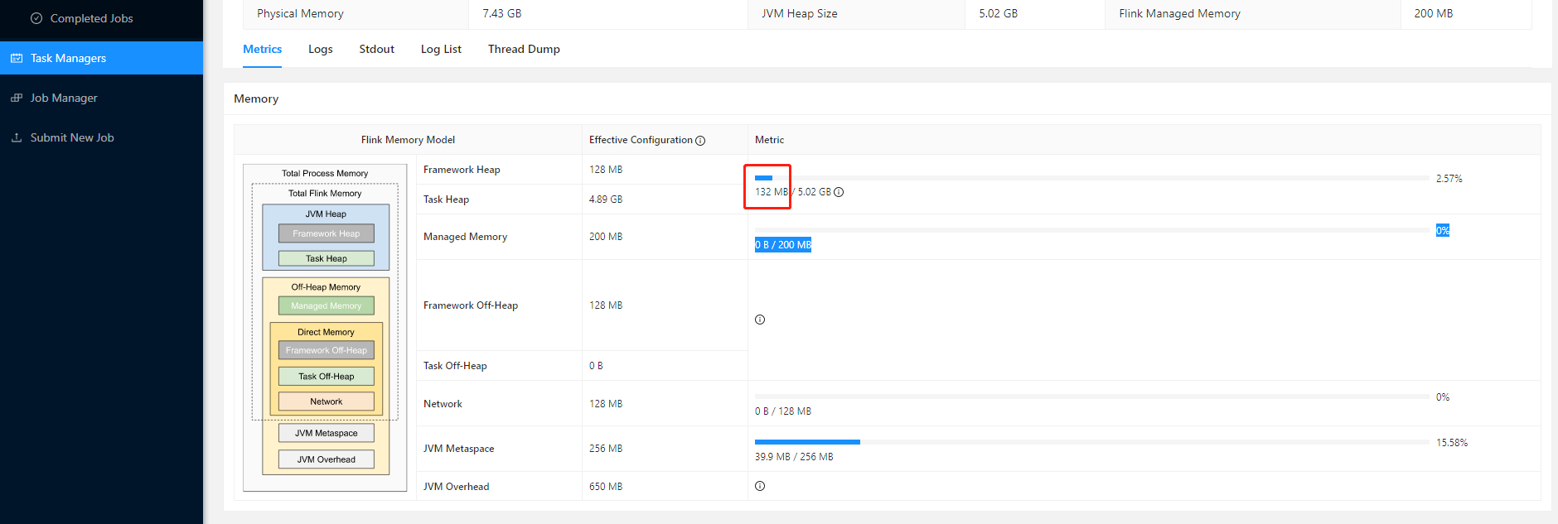Image resolution: width=1558 pixels, height=524 pixels.
Task: Click Framework Heap box in memory model diagram
Action: pyautogui.click(x=327, y=233)
